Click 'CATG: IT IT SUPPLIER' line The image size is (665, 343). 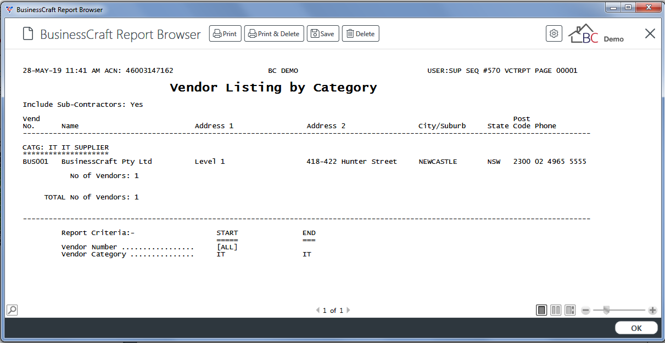tap(66, 147)
